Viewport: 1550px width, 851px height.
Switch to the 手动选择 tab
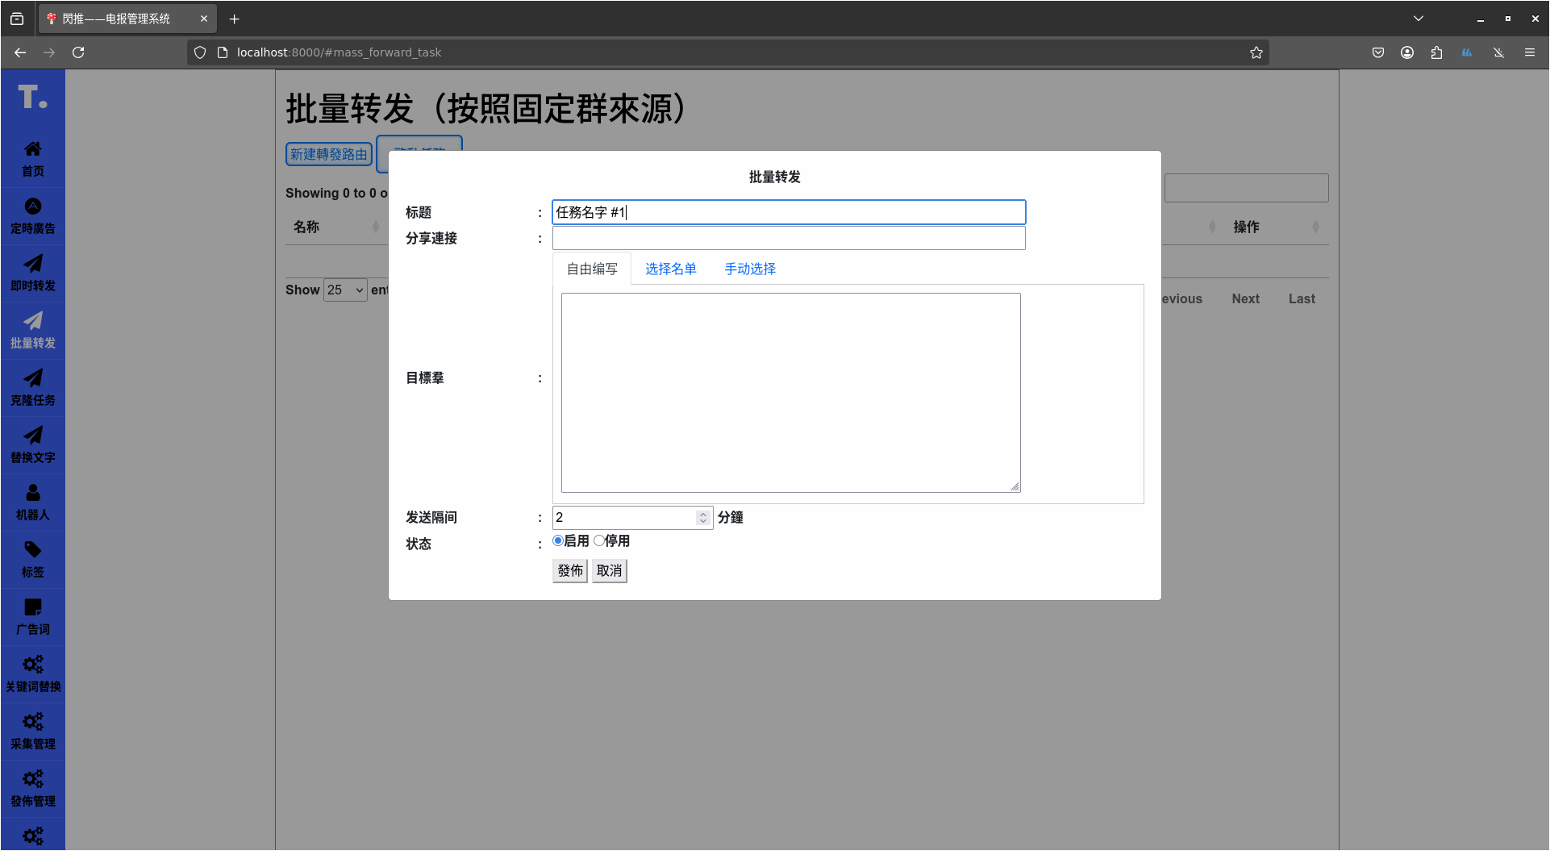pyautogui.click(x=749, y=269)
